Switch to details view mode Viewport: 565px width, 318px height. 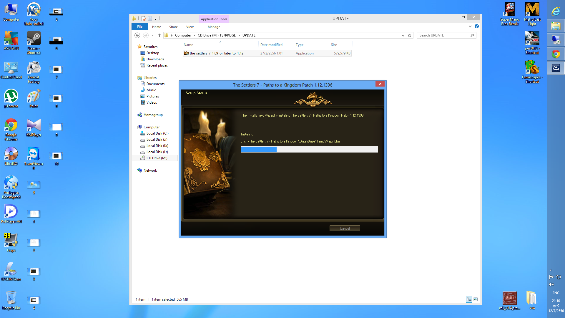(469, 299)
